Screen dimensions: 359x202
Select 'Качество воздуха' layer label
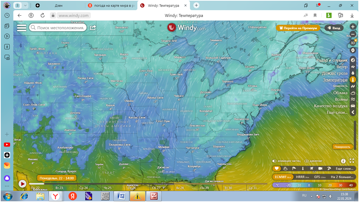331,106
